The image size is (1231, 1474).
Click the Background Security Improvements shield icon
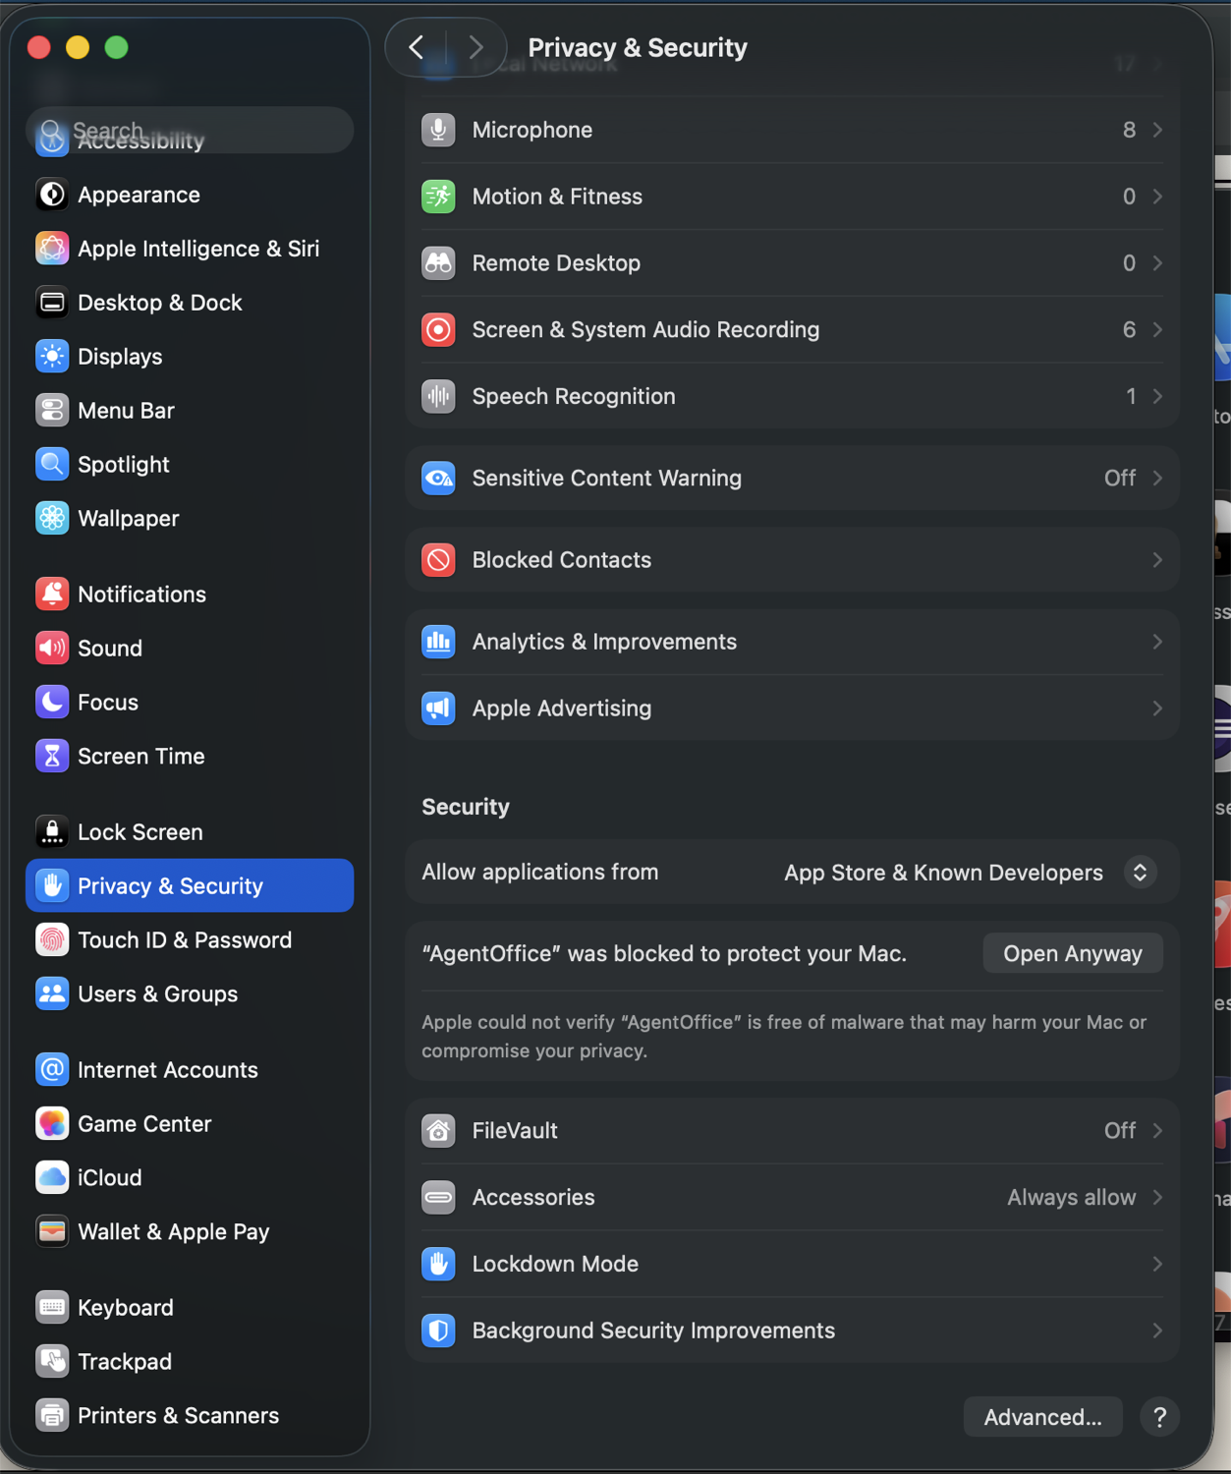438,1332
